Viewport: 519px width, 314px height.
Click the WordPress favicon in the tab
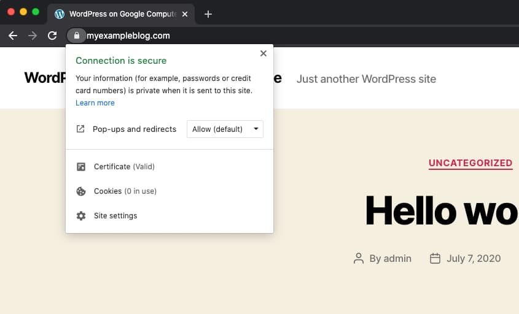pos(60,14)
